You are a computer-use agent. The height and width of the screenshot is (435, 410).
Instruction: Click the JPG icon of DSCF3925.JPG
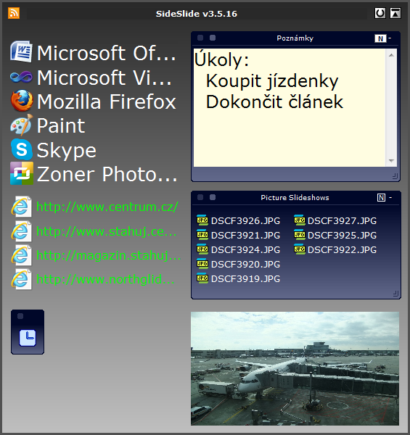300,234
